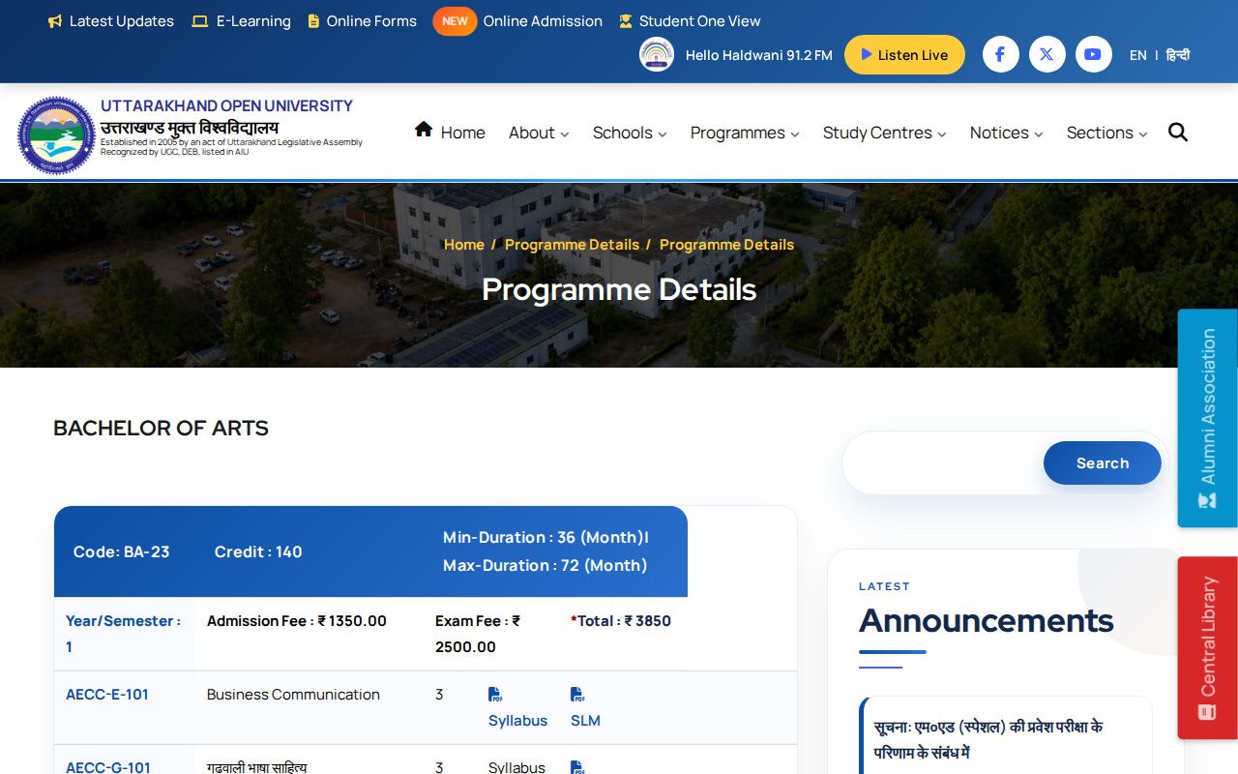Click the Home breadcrumb link
1238x774 pixels.
click(464, 245)
